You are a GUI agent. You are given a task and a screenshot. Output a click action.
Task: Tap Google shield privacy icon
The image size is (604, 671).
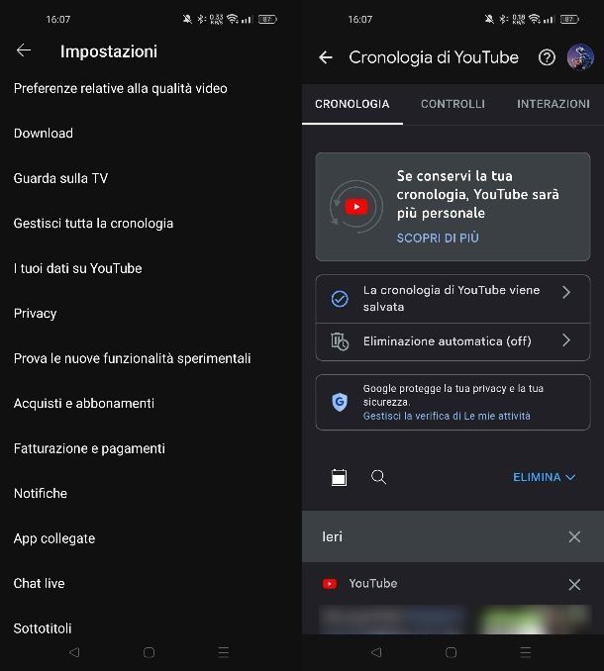340,402
